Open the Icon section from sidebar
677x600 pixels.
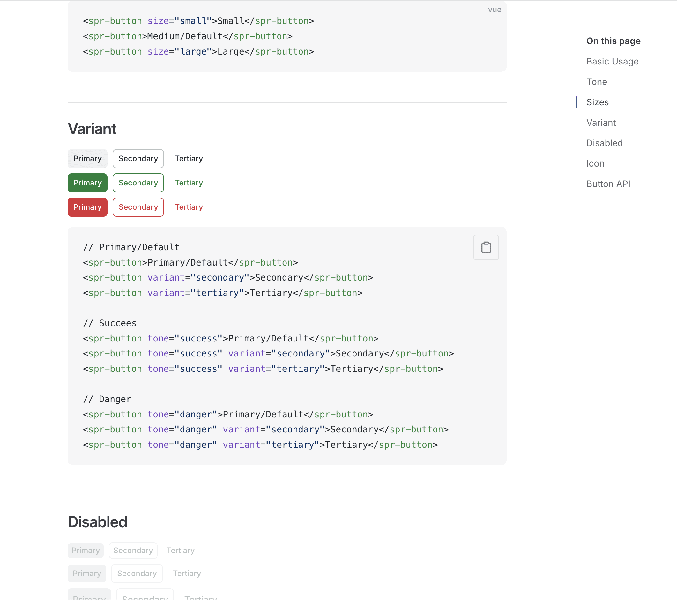(x=595, y=163)
